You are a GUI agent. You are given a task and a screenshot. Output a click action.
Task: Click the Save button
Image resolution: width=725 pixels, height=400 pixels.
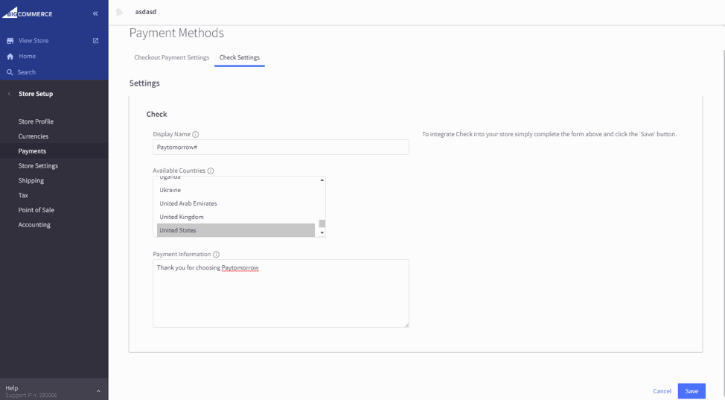pos(692,391)
